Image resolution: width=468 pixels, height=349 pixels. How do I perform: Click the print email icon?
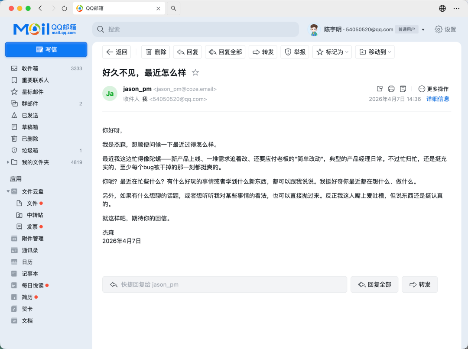pyautogui.click(x=391, y=89)
